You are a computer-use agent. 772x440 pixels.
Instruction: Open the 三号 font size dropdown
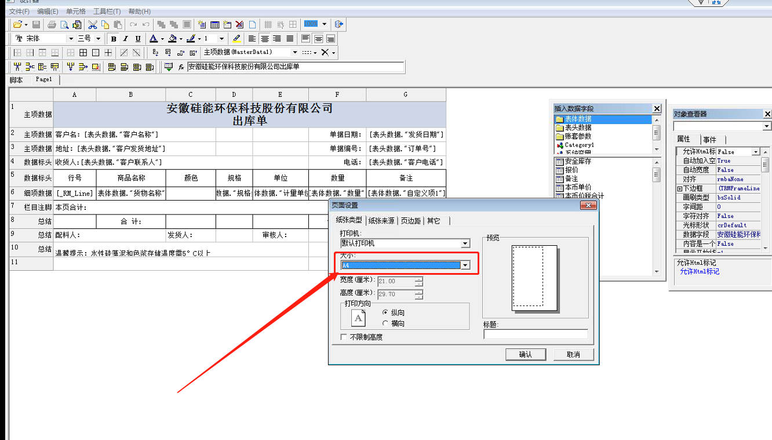(x=98, y=39)
